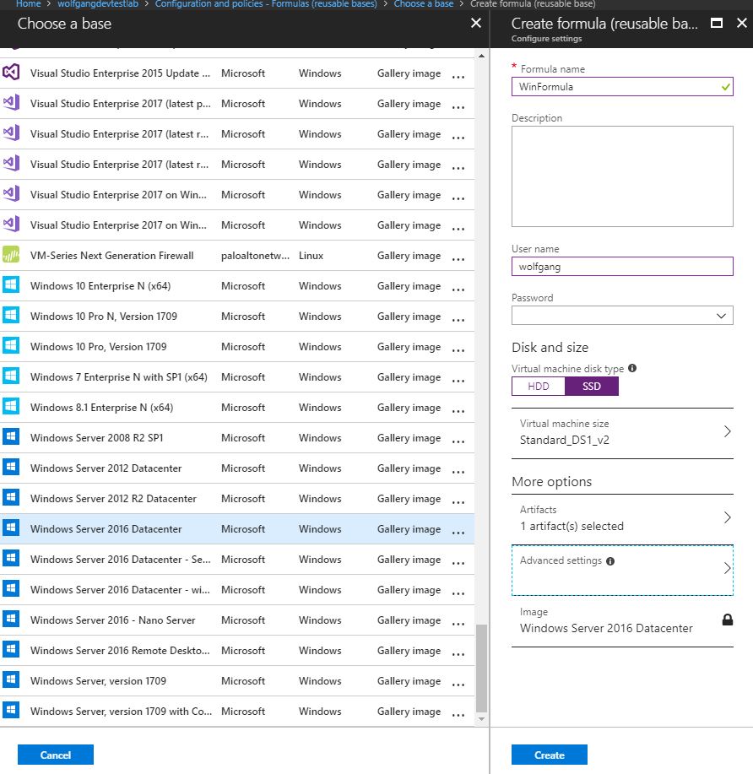This screenshot has height=774, width=753.
Task: Open more options for Windows 10 Pro, Version 1709
Action: [x=458, y=350]
